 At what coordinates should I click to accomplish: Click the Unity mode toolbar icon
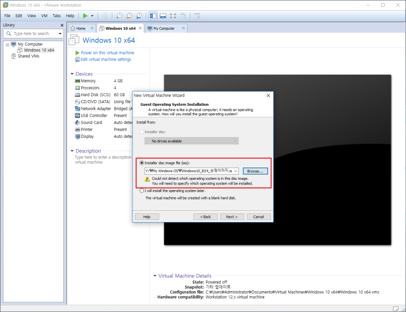point(183,16)
